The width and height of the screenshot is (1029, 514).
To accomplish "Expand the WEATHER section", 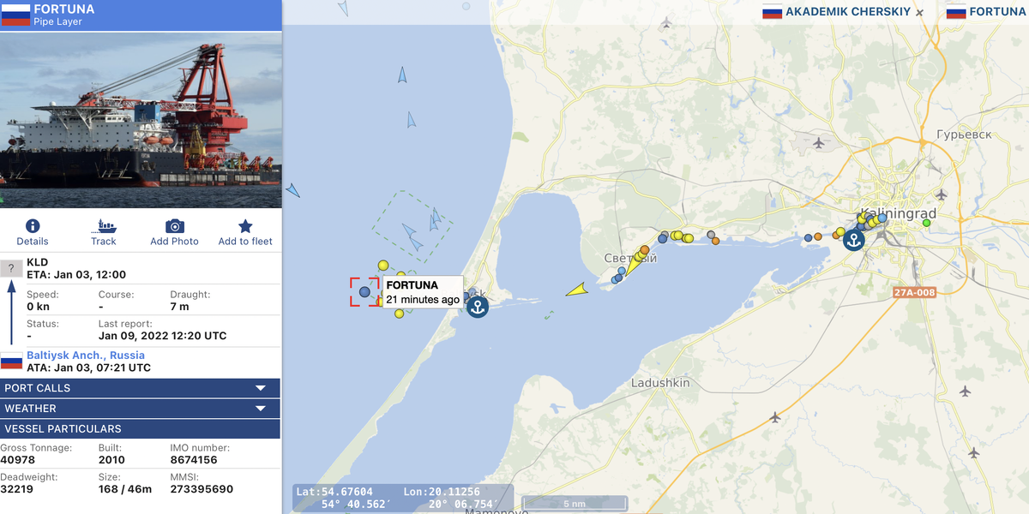I will click(x=140, y=409).
